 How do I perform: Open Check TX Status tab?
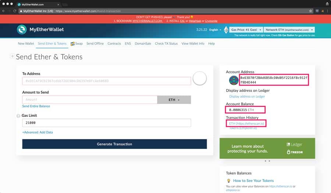point(166,44)
